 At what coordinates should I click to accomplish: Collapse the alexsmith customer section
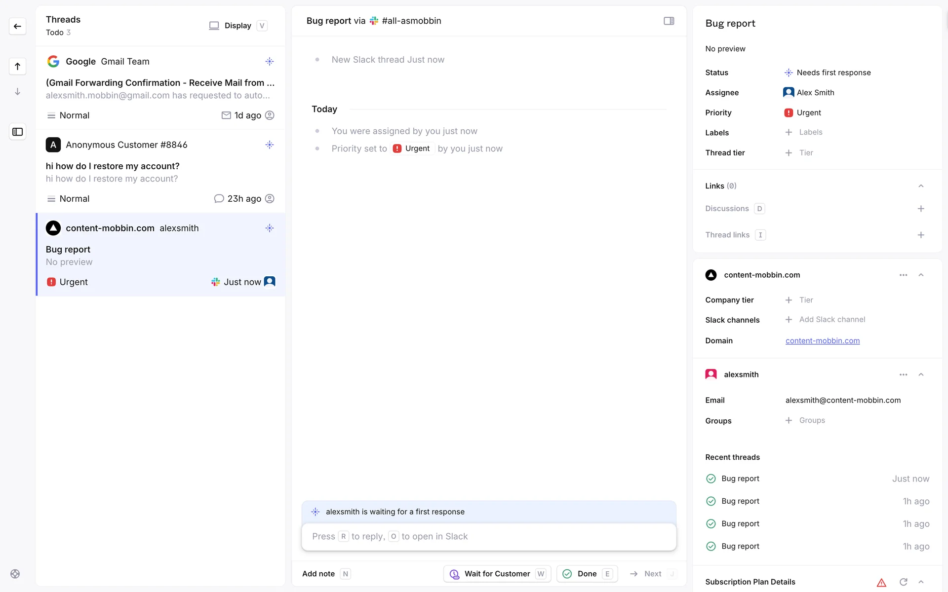click(920, 374)
